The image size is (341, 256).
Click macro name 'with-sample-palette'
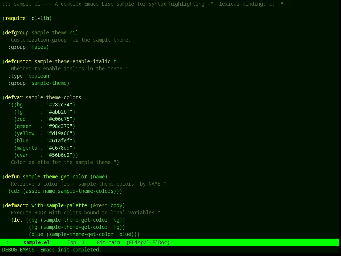(59, 205)
